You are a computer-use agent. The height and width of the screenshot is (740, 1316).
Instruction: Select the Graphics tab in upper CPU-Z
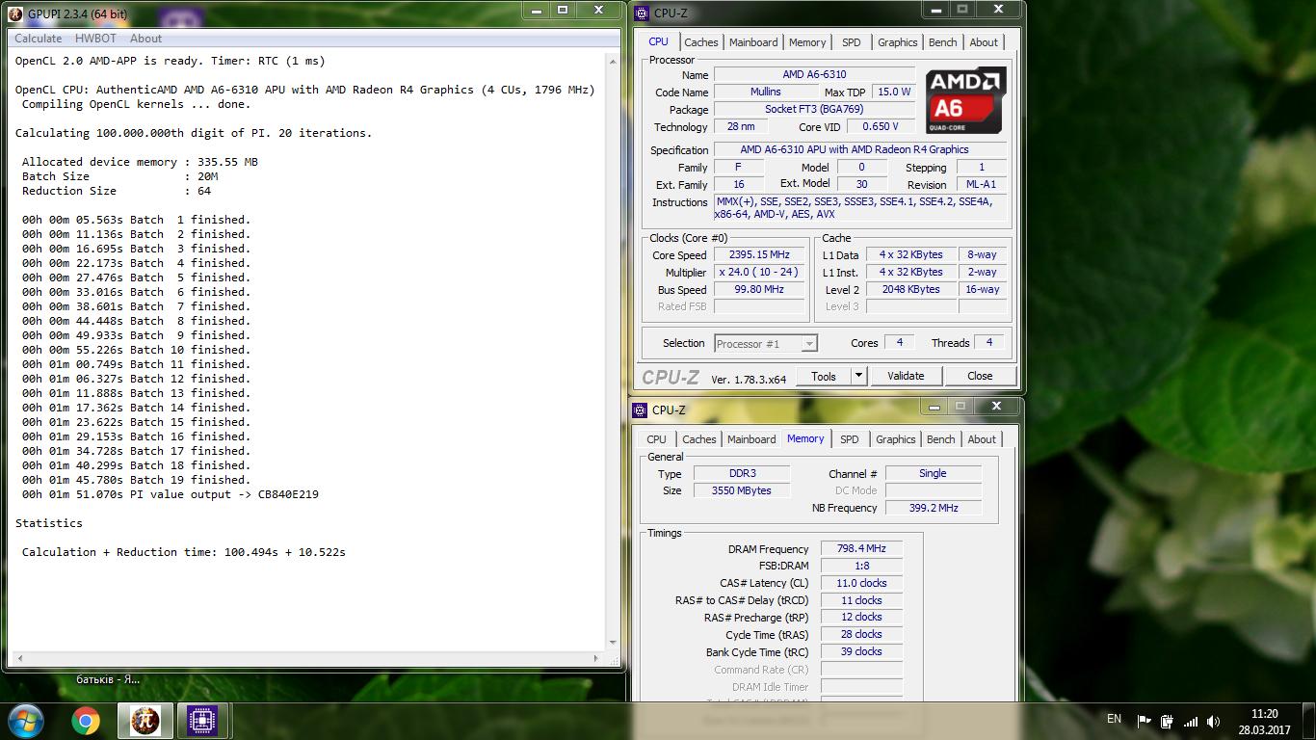tap(898, 42)
